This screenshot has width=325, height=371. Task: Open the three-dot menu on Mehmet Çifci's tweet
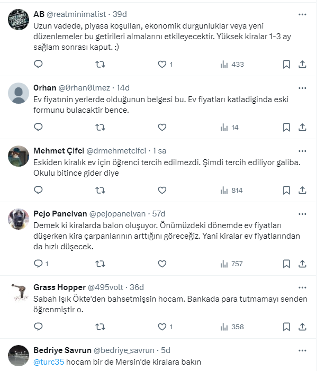click(302, 150)
